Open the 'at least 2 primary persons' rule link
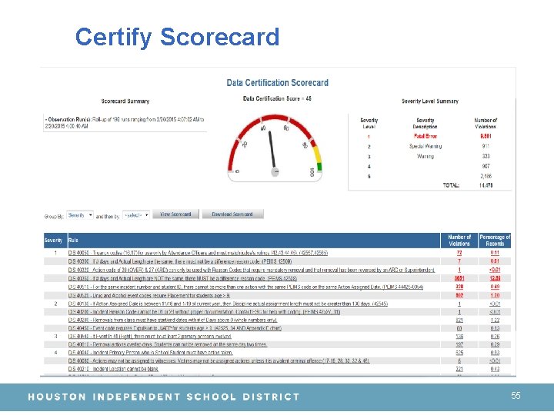Image resolution: width=554 pixels, height=415 pixels. (x=150, y=337)
